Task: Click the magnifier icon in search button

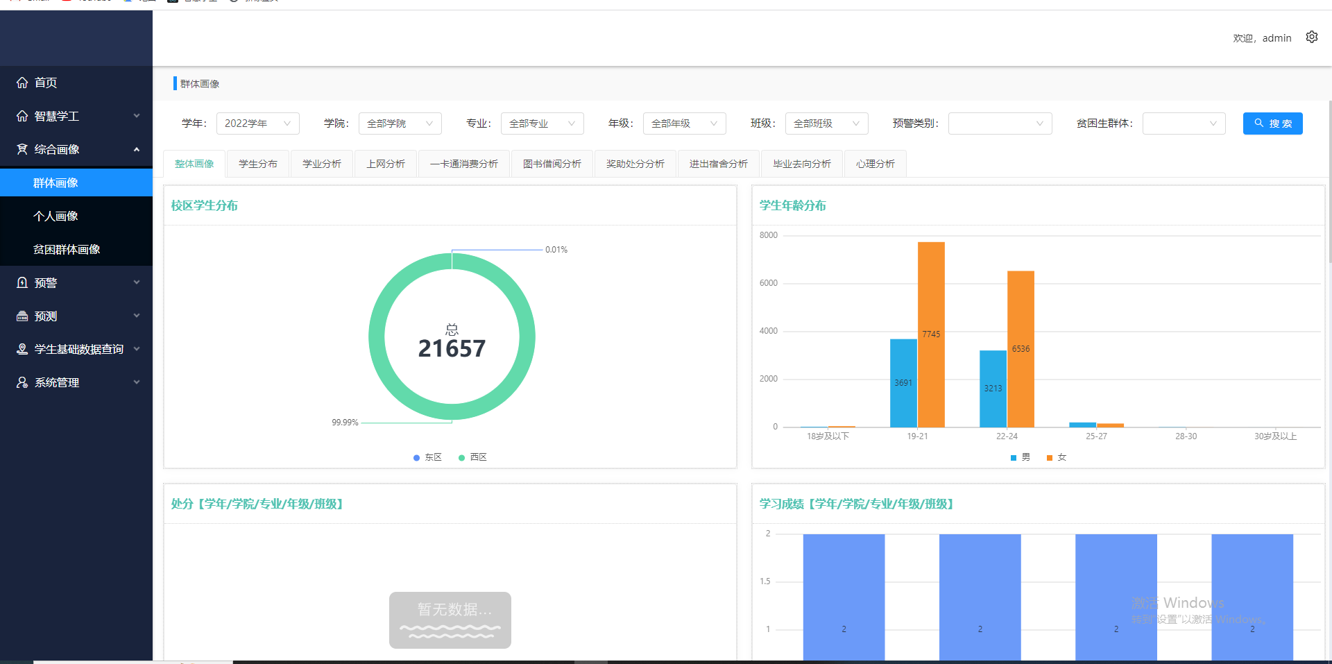Action: tap(1258, 123)
